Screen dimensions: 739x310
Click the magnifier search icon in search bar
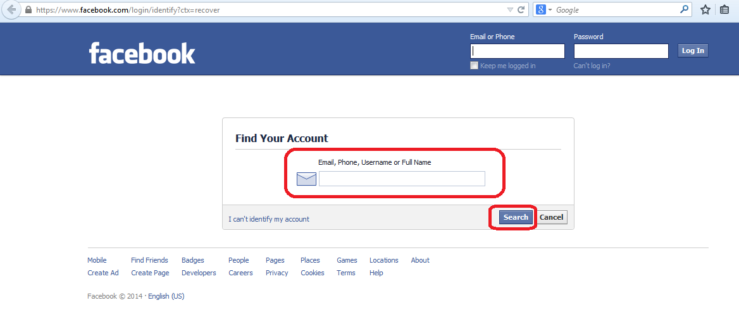pos(684,9)
